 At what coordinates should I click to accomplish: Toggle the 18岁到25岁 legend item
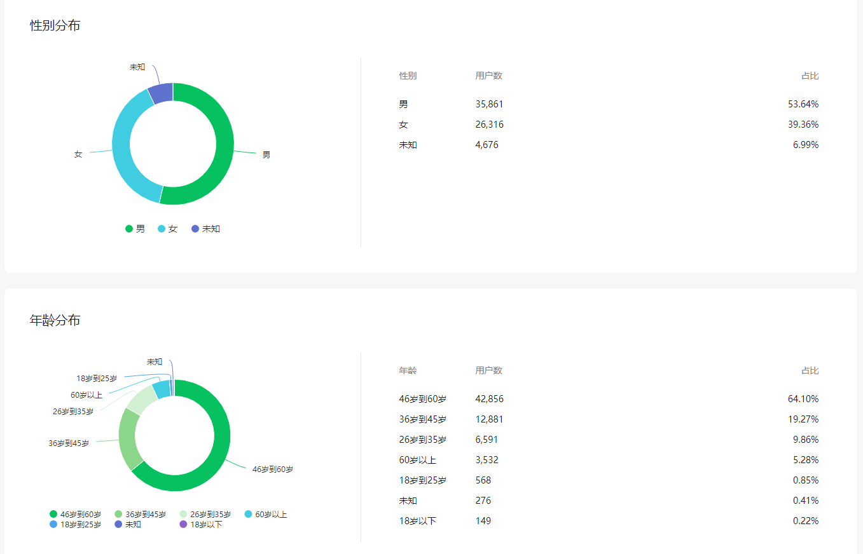click(x=76, y=524)
